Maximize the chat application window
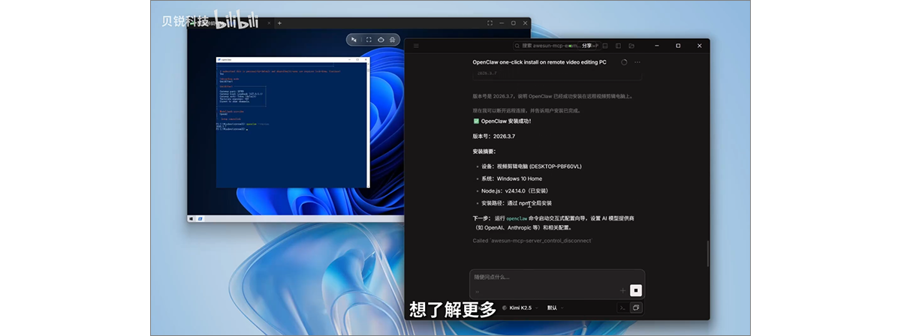Image resolution: width=901 pixels, height=336 pixels. (x=677, y=46)
